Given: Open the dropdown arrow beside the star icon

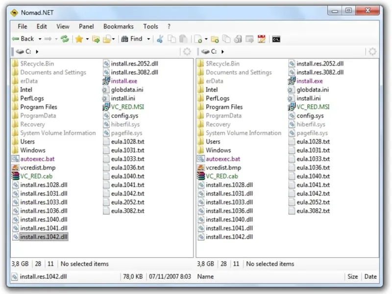Looking at the screenshot, I should [87, 39].
